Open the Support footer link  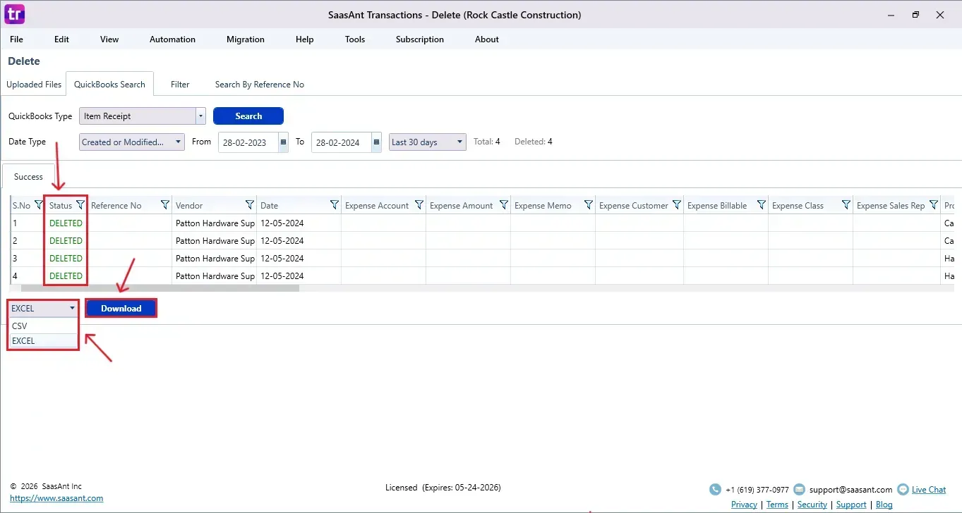(x=851, y=505)
